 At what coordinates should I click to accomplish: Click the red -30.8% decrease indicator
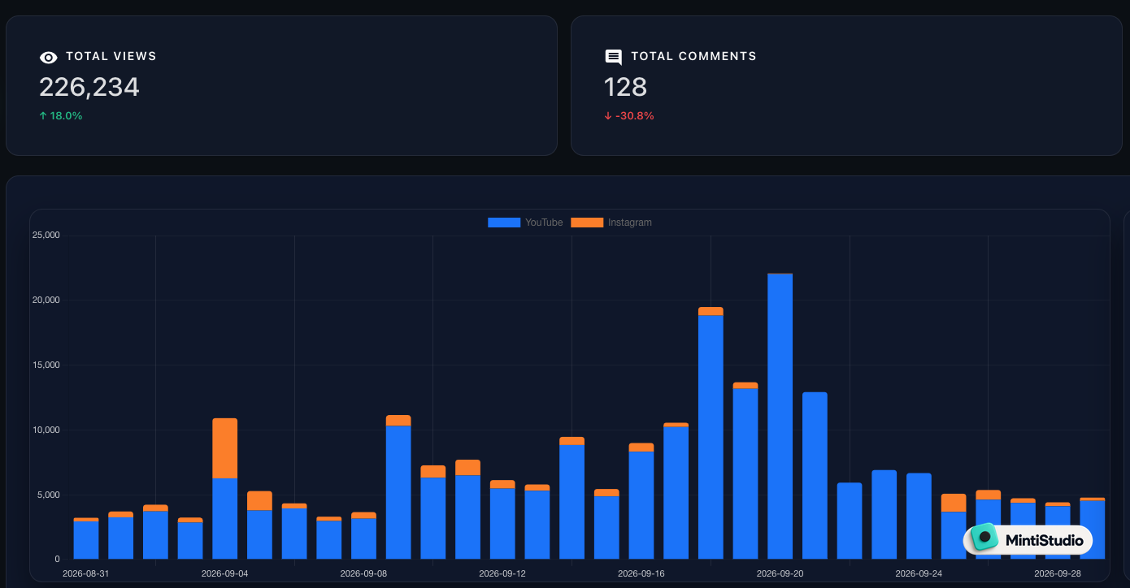629,116
